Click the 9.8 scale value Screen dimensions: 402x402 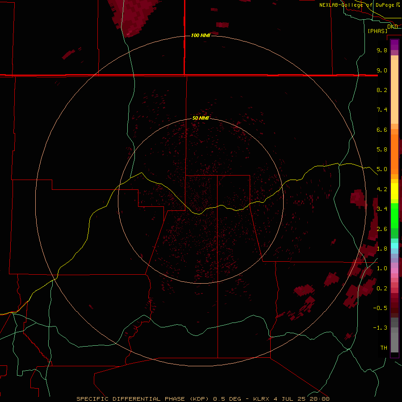[x=382, y=50]
